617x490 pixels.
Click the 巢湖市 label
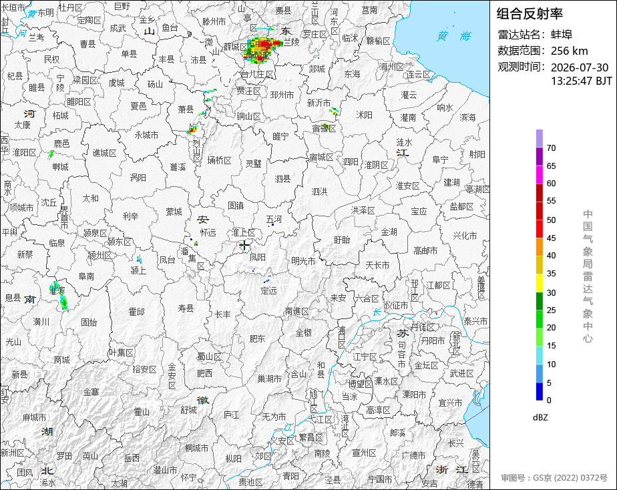pyautogui.click(x=270, y=379)
